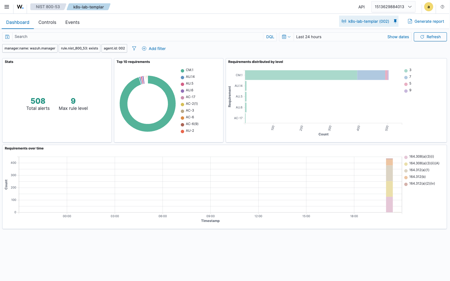Open manager.name: wazuh.manager filter pill
This screenshot has width=450, height=281.
30,48
